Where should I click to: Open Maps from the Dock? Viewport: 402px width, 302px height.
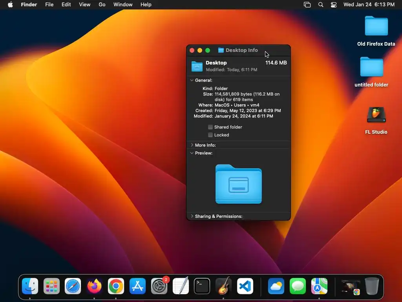319,286
